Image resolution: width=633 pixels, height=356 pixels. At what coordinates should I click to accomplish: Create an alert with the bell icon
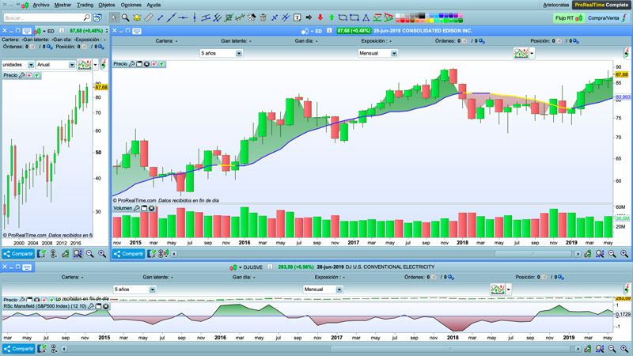point(137,17)
